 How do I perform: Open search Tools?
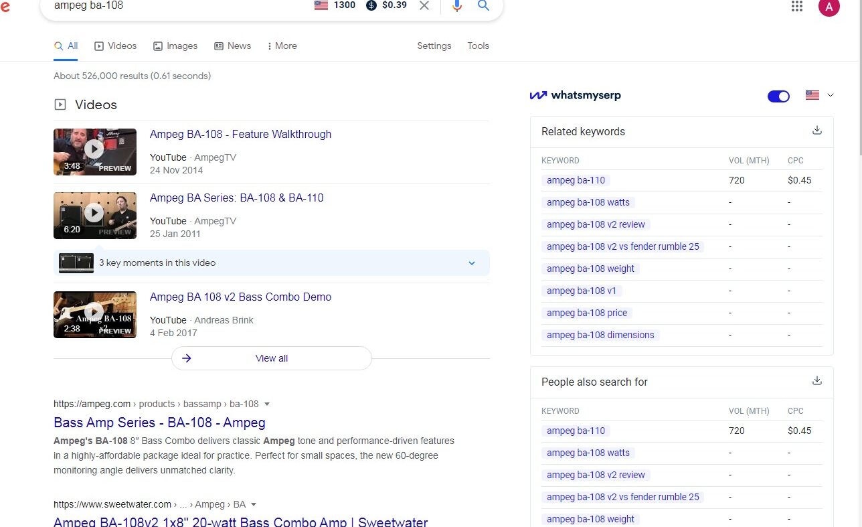478,46
